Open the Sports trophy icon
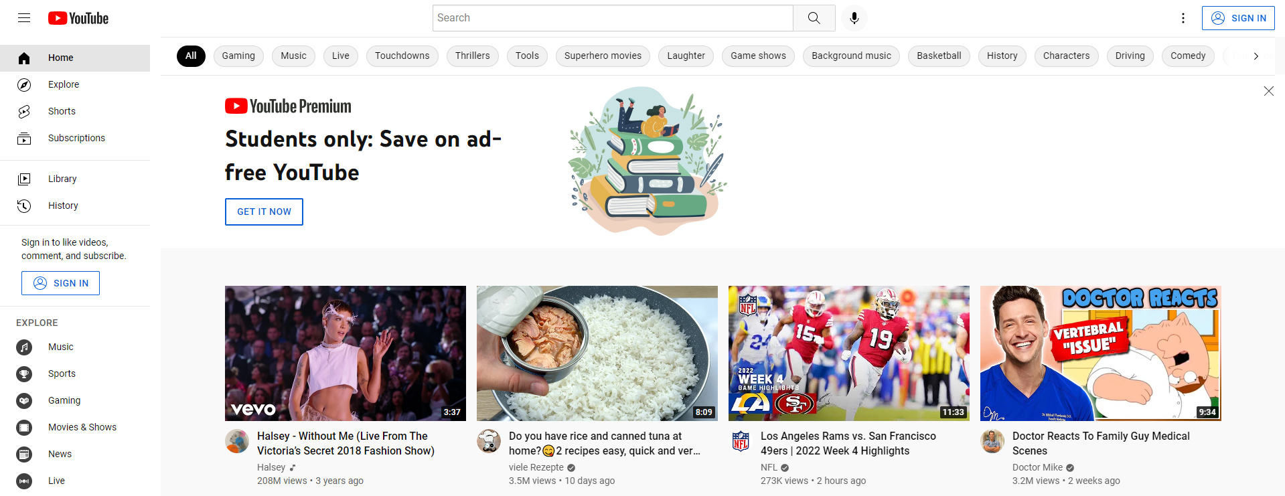 [24, 374]
